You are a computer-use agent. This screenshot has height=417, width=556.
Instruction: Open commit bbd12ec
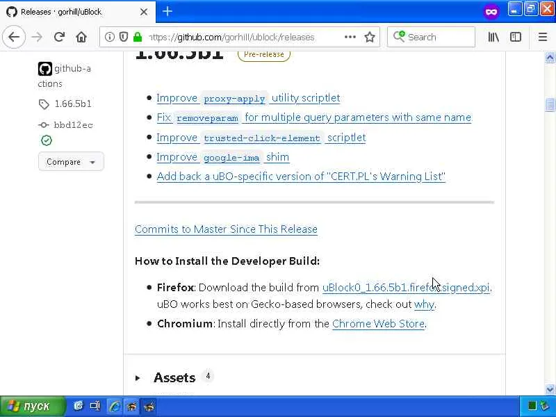(x=74, y=125)
